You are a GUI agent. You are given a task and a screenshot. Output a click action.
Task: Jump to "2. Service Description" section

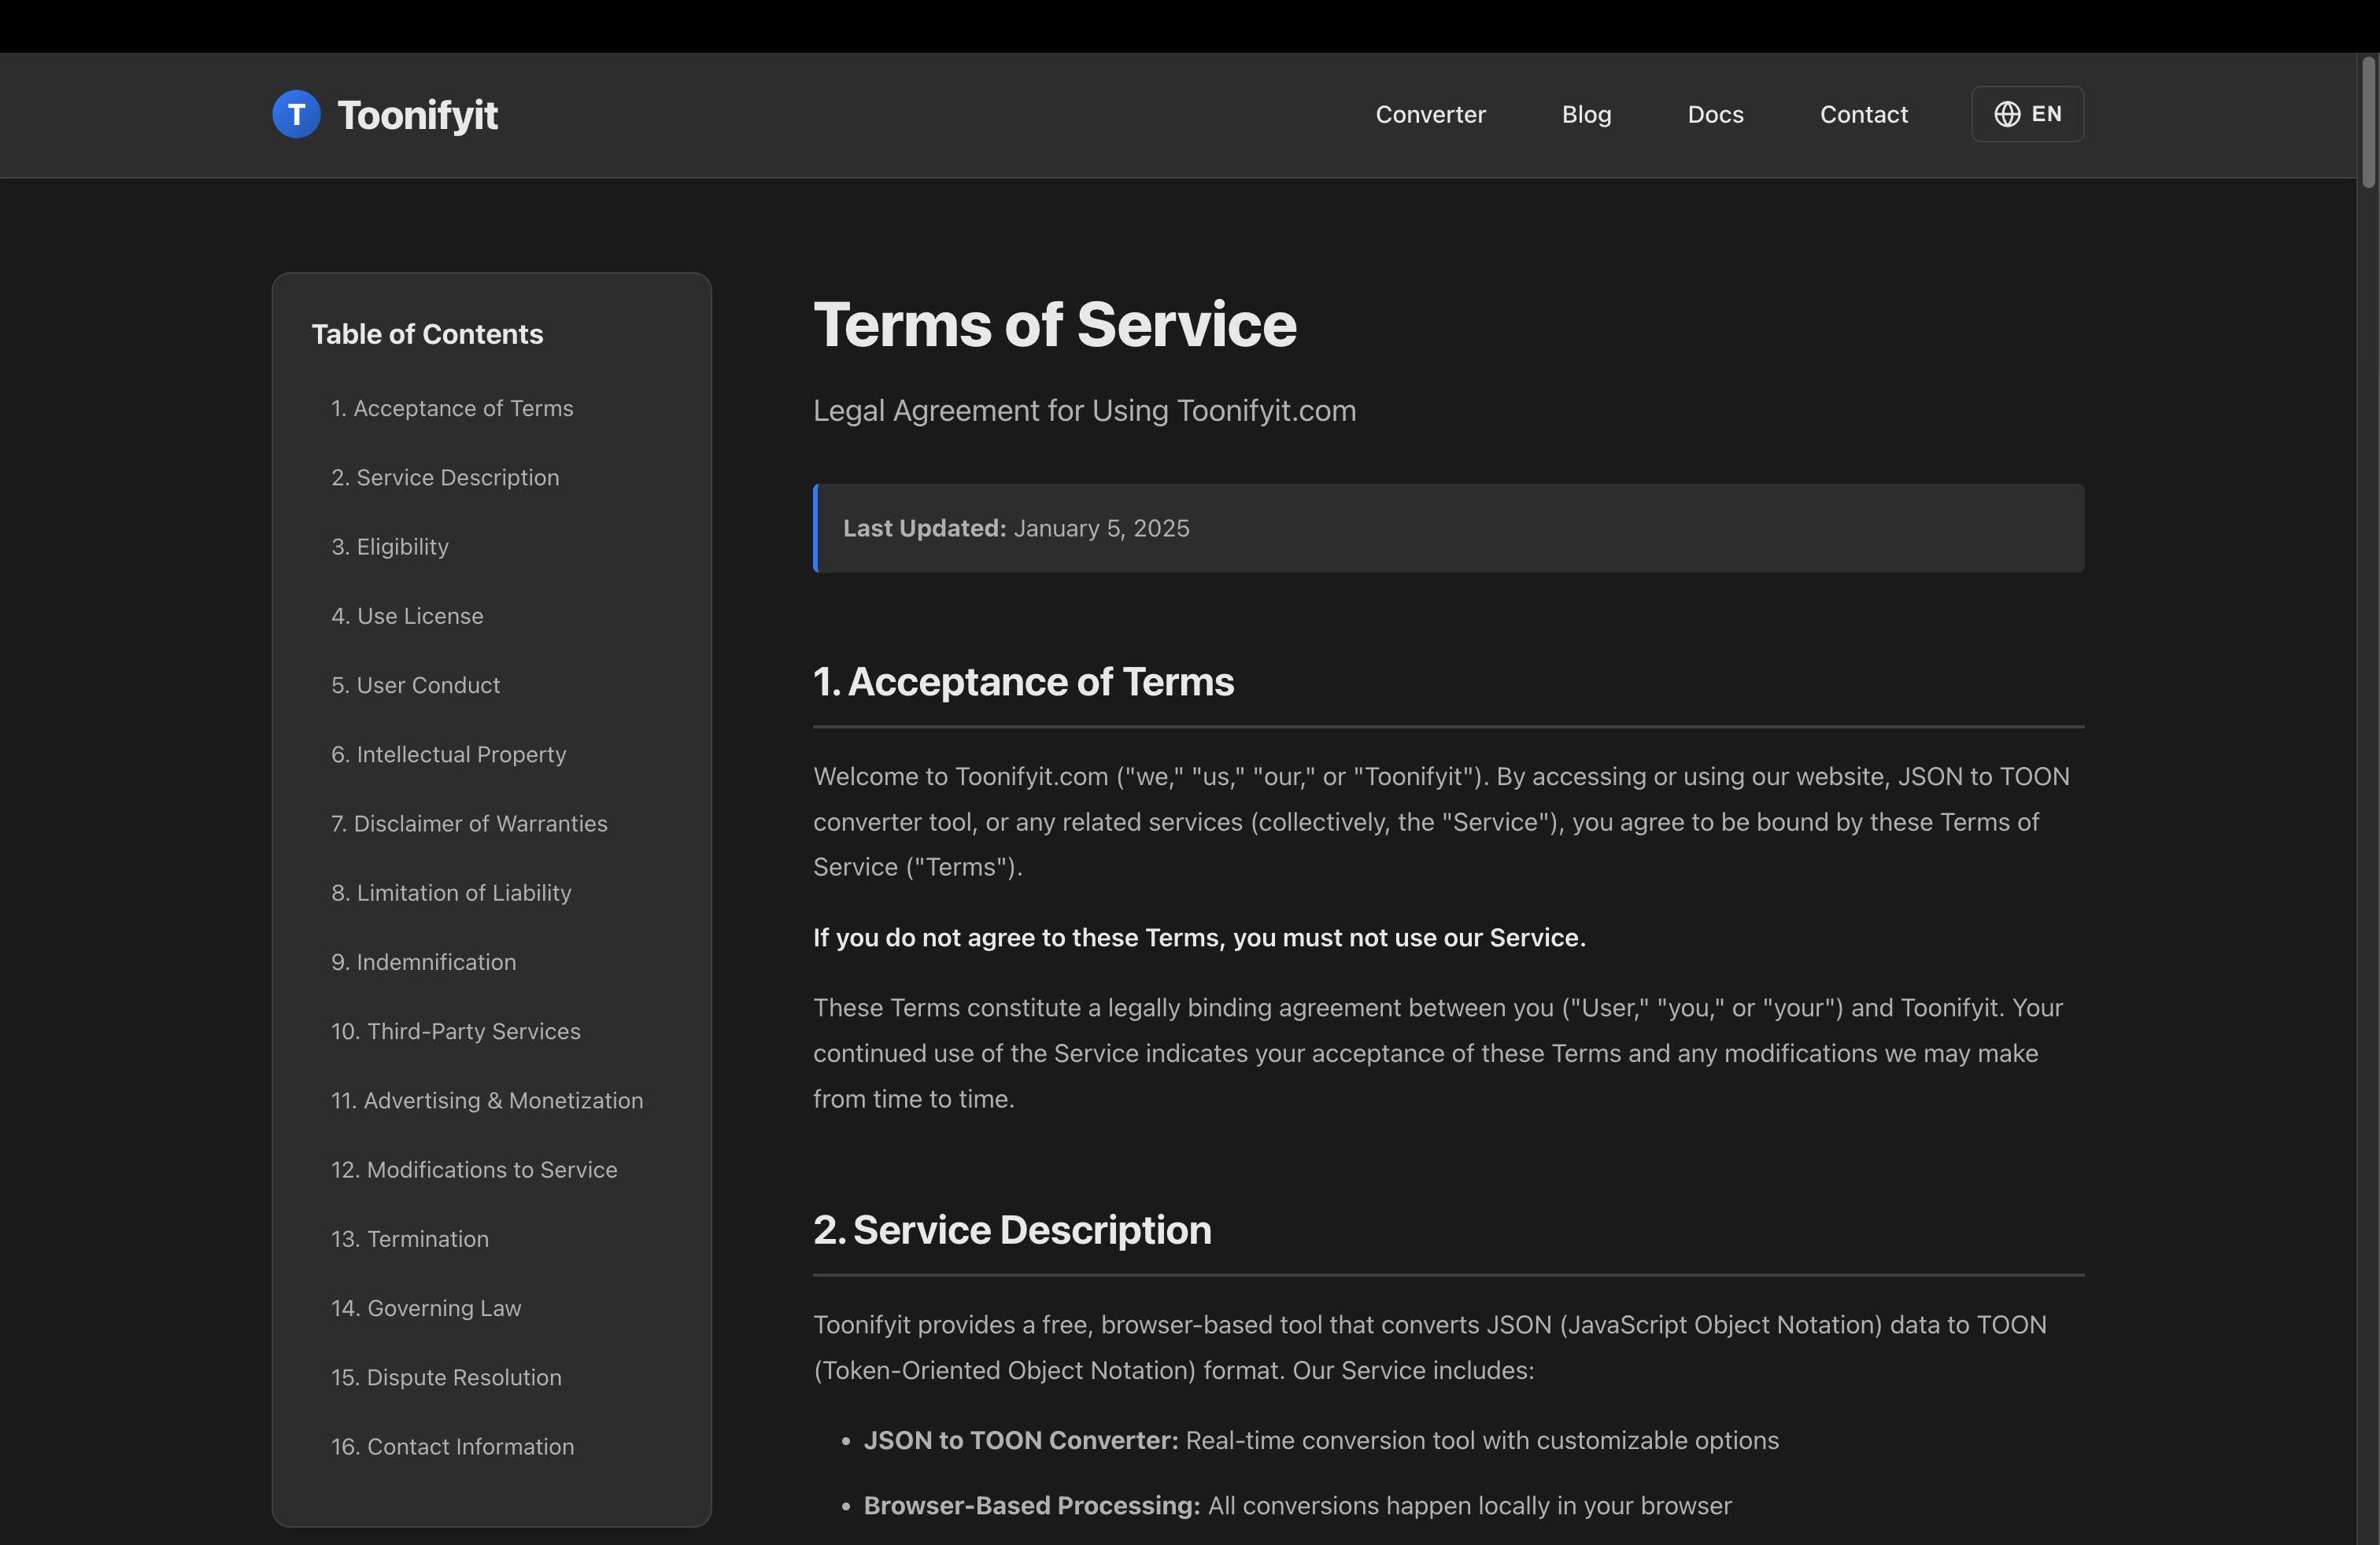pyautogui.click(x=445, y=477)
